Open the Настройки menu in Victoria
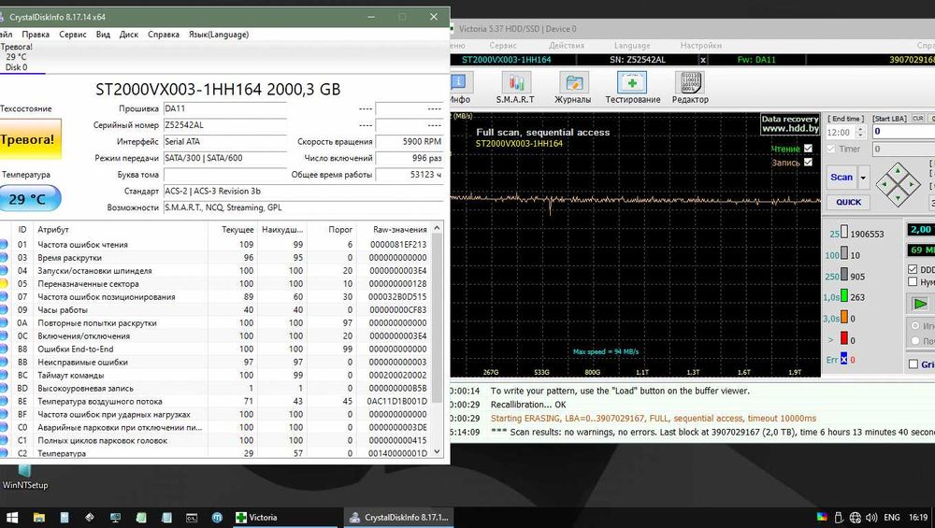 pyautogui.click(x=700, y=45)
